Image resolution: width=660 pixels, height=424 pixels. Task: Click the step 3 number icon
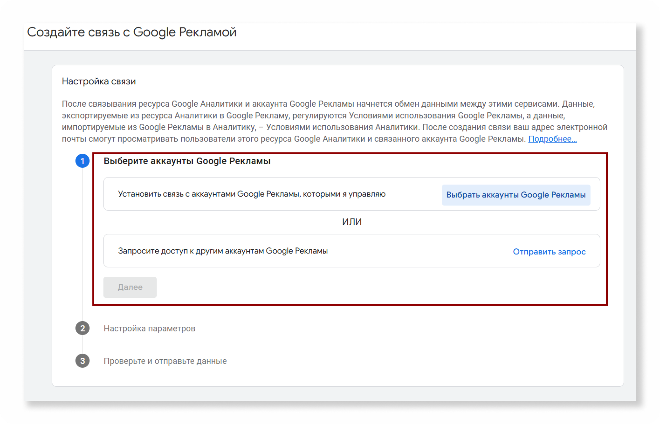(82, 361)
